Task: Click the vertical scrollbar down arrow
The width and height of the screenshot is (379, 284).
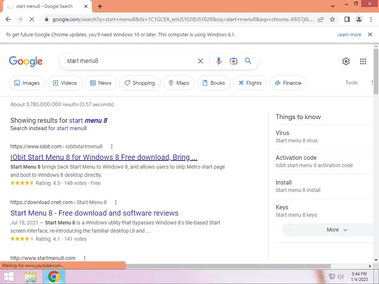Action: [376, 260]
